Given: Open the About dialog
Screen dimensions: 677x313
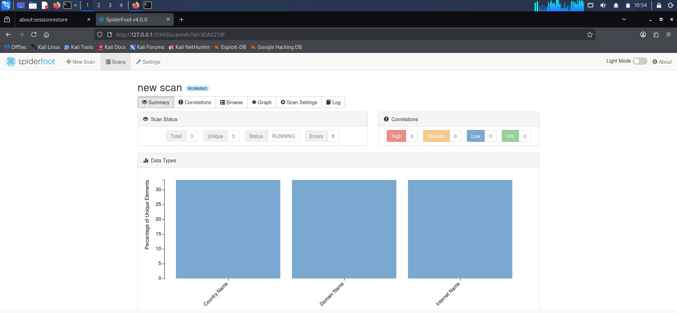Looking at the screenshot, I should (662, 62).
